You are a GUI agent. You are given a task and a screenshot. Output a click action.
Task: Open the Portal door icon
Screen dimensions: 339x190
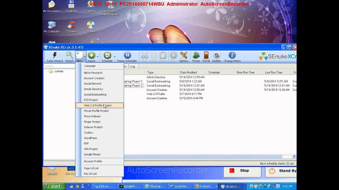coord(206,57)
